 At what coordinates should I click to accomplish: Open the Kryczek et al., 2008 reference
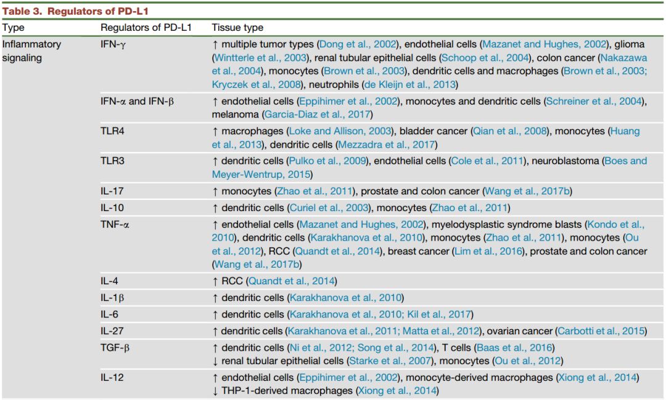pos(256,84)
